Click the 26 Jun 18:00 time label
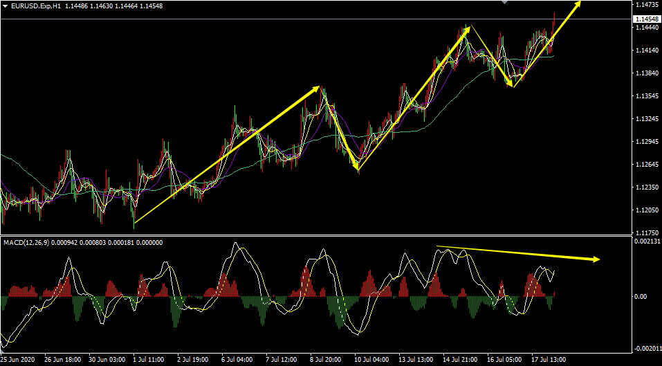662x366 pixels. [62, 360]
